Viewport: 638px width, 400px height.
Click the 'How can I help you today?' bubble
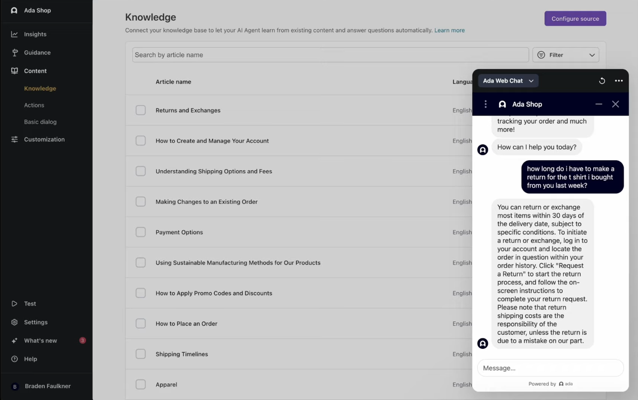click(537, 147)
